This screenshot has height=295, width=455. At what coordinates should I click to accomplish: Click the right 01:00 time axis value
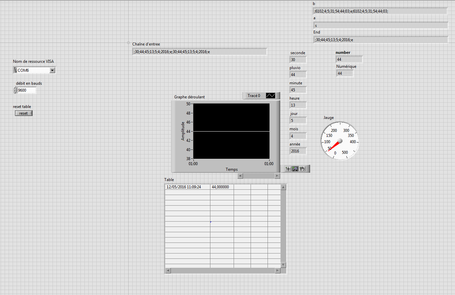coord(269,164)
